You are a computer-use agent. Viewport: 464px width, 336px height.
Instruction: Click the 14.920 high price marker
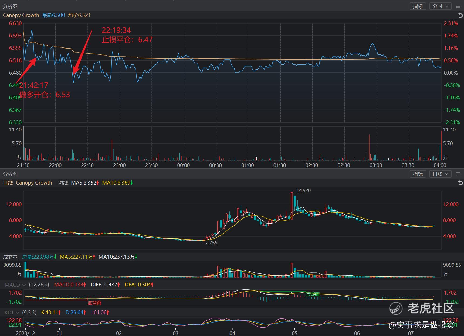point(302,190)
